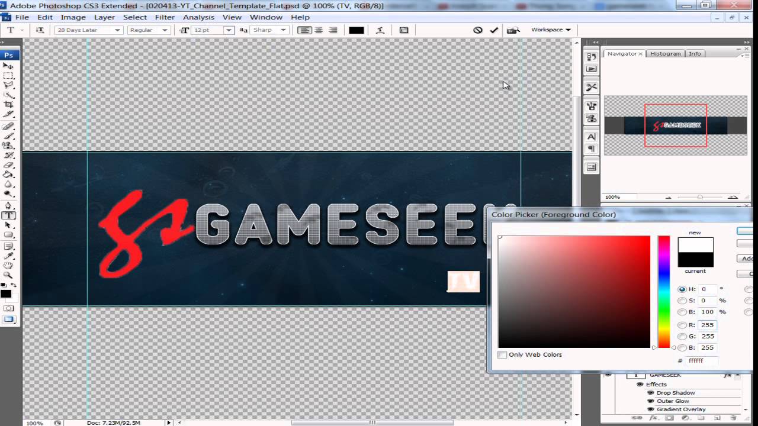Viewport: 758px width, 426px height.
Task: Select the Quick Selection tool
Action: point(8,95)
